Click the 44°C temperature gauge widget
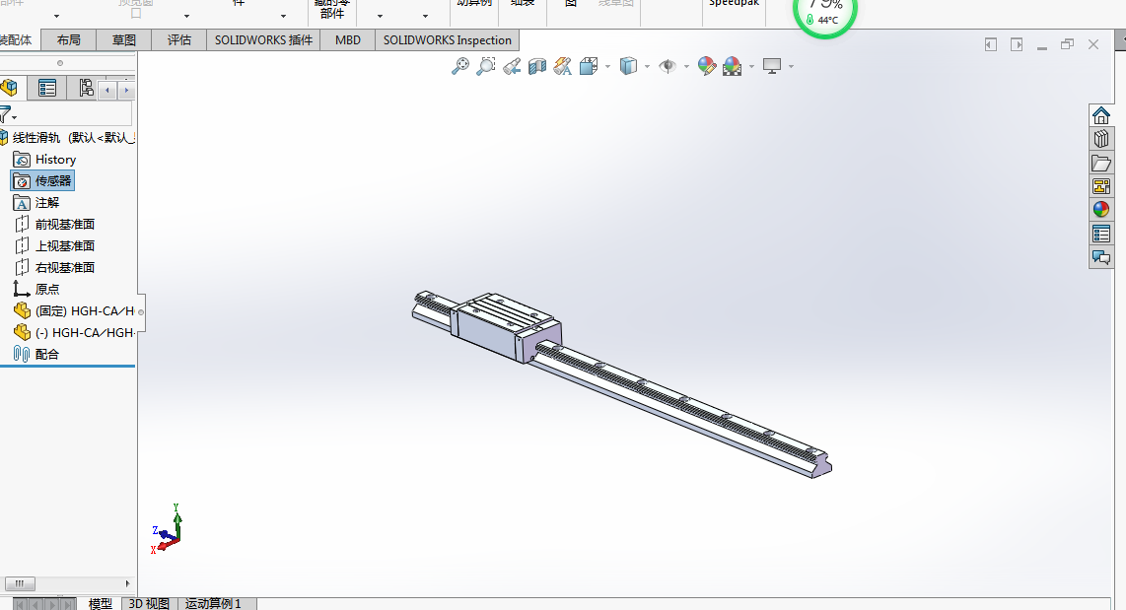The image size is (1126, 610). [825, 16]
